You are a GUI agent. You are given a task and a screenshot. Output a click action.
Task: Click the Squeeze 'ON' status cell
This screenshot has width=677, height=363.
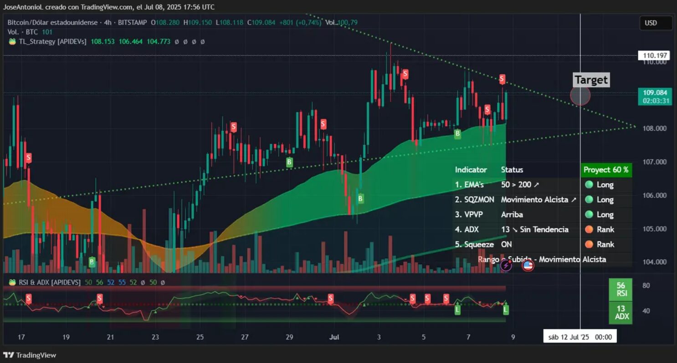click(x=507, y=245)
